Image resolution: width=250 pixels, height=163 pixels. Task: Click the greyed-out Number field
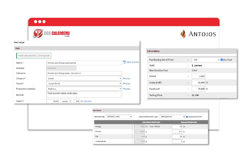click(61, 68)
